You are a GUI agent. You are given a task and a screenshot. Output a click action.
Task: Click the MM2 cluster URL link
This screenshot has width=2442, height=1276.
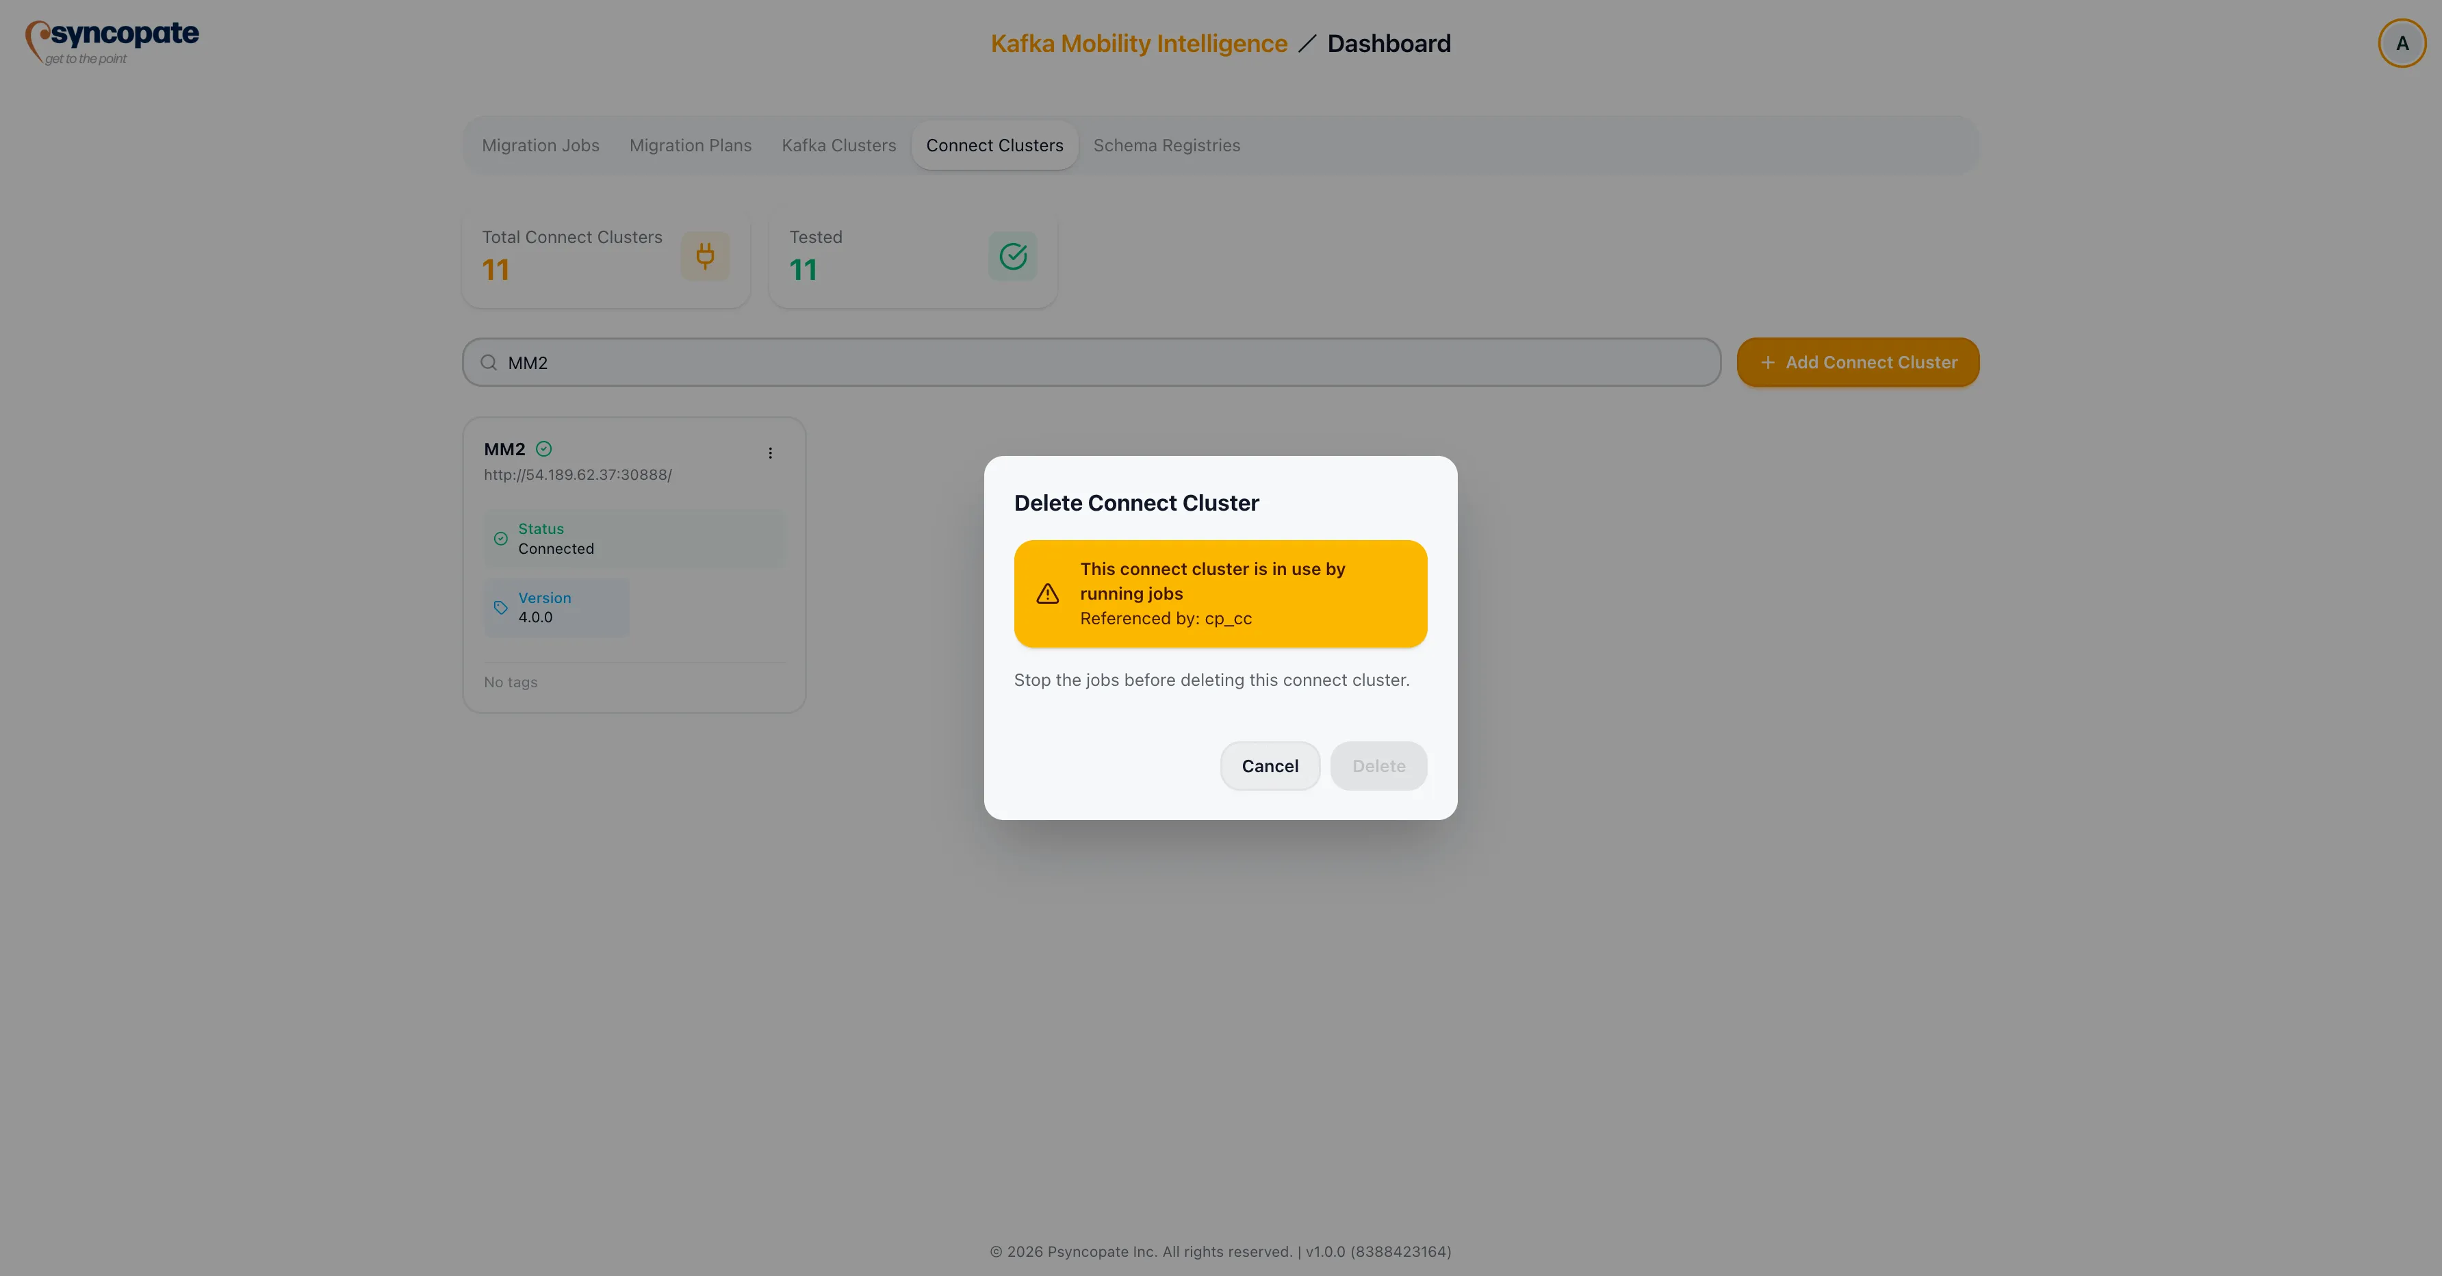pos(576,474)
